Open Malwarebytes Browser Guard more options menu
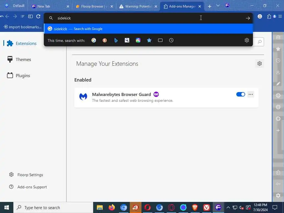The width and height of the screenshot is (284, 213). pos(251,94)
